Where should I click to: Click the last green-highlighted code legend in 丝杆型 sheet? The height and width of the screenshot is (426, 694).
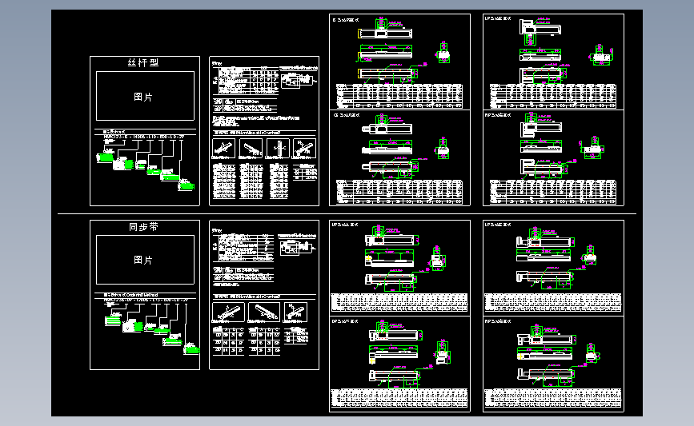(x=187, y=185)
